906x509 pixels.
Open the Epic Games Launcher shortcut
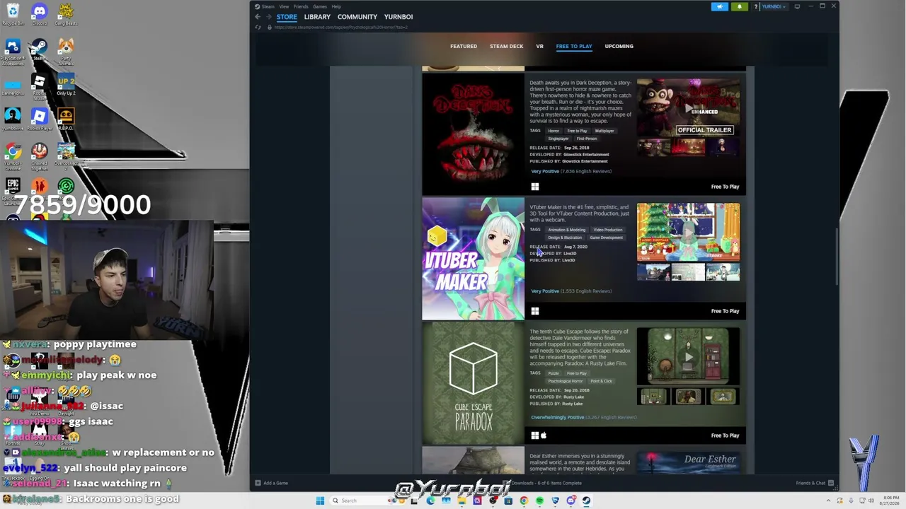click(x=13, y=191)
